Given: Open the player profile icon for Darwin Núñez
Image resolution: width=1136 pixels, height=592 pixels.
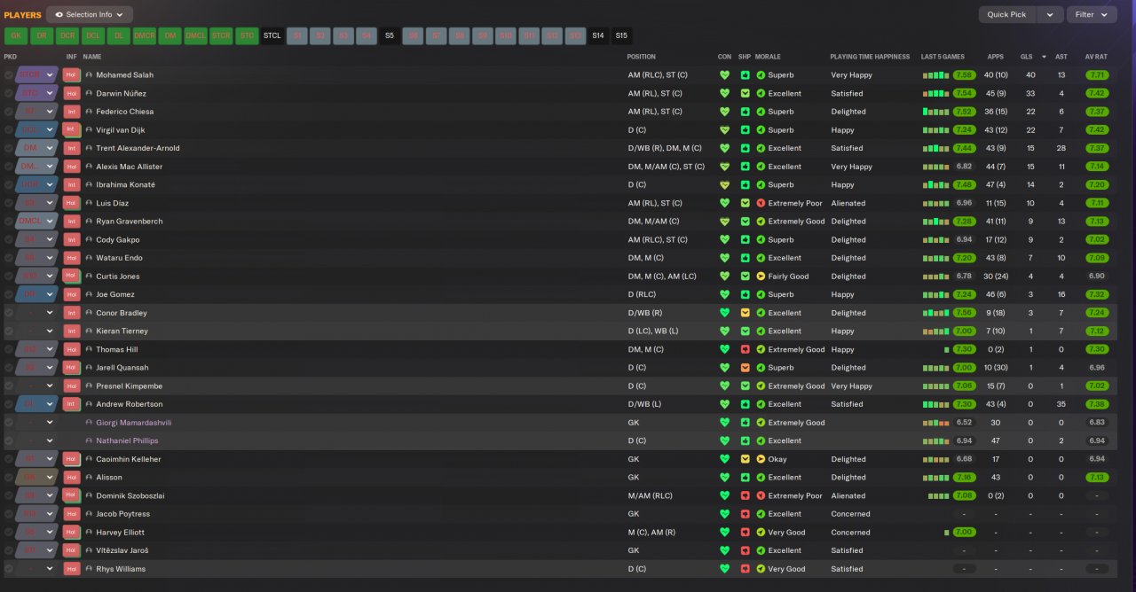Looking at the screenshot, I should point(90,93).
